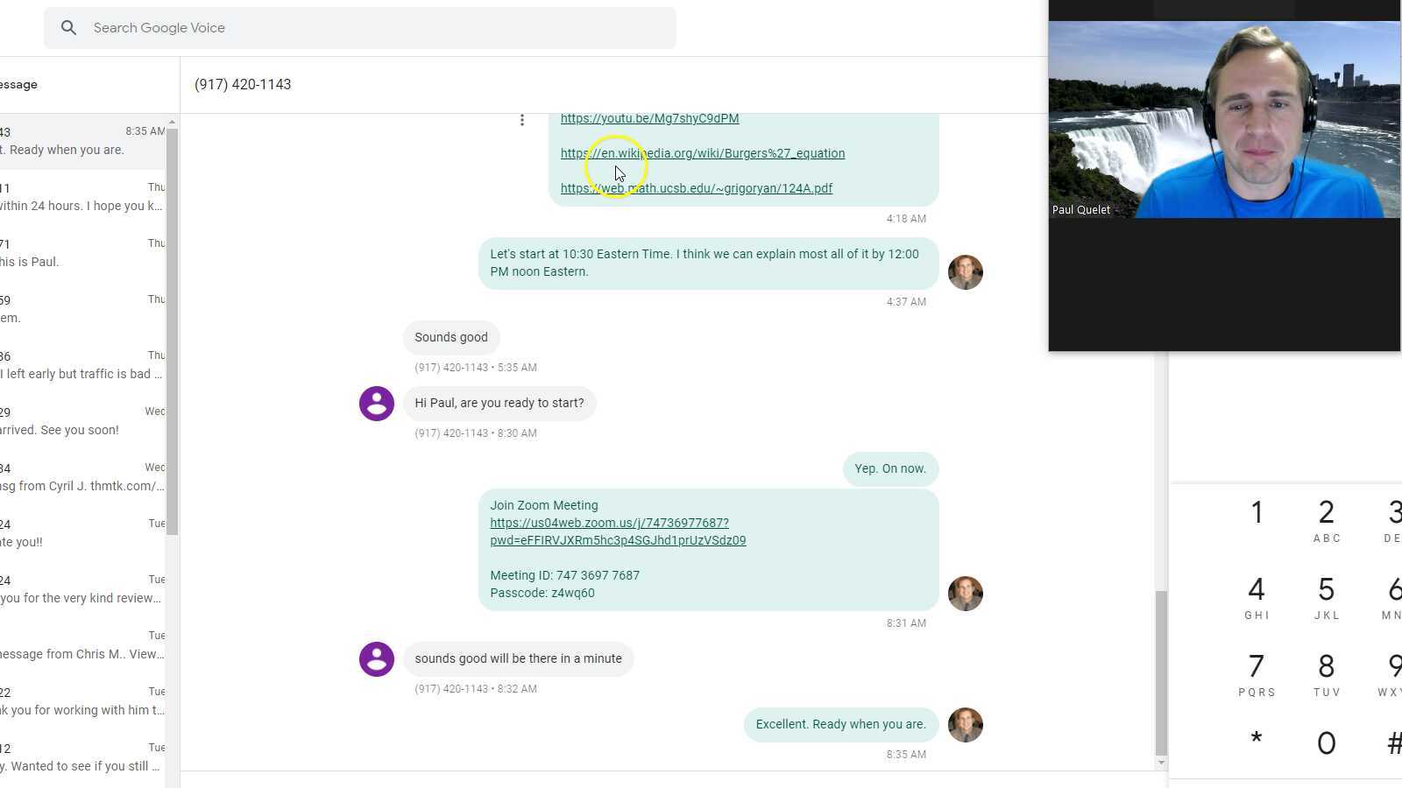This screenshot has height=788, width=1402.
Task: Click the (917) 420-1143 conversation header
Action: click(x=243, y=85)
